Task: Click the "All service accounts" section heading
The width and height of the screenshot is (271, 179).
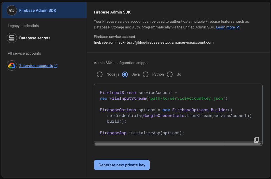Action: coord(24,53)
